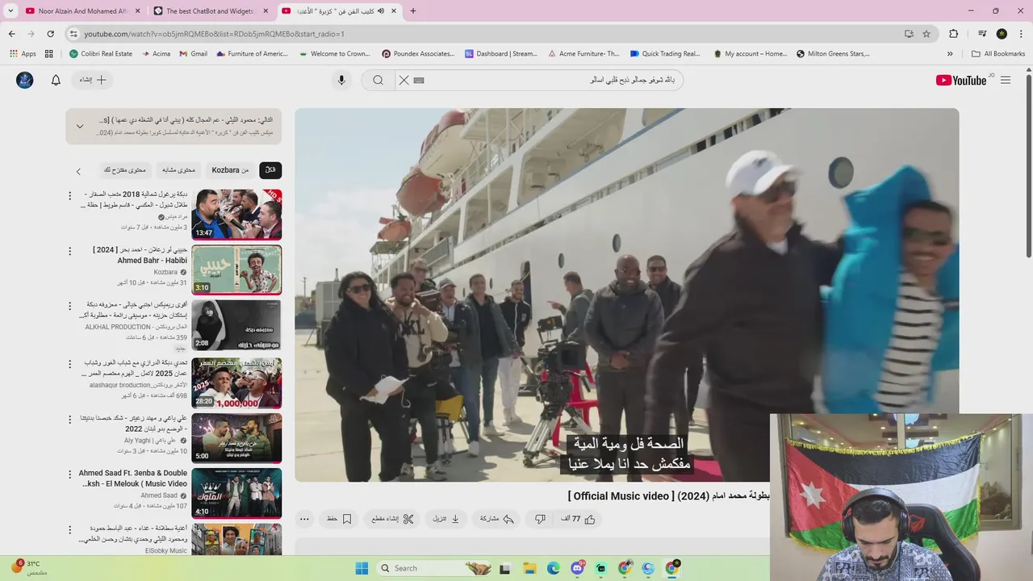Expand the up-next playlist panel chevron
This screenshot has width=1033, height=581.
(79, 126)
